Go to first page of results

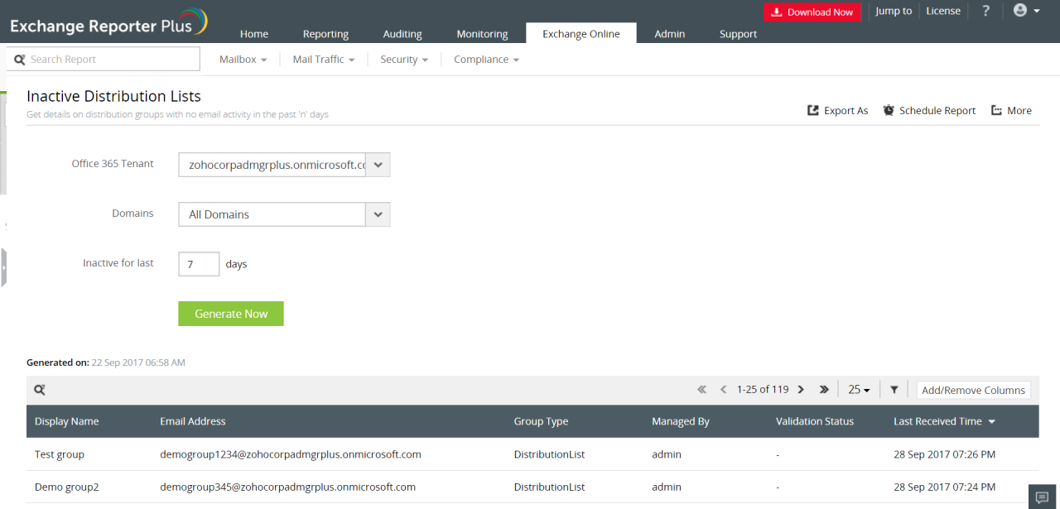click(702, 390)
